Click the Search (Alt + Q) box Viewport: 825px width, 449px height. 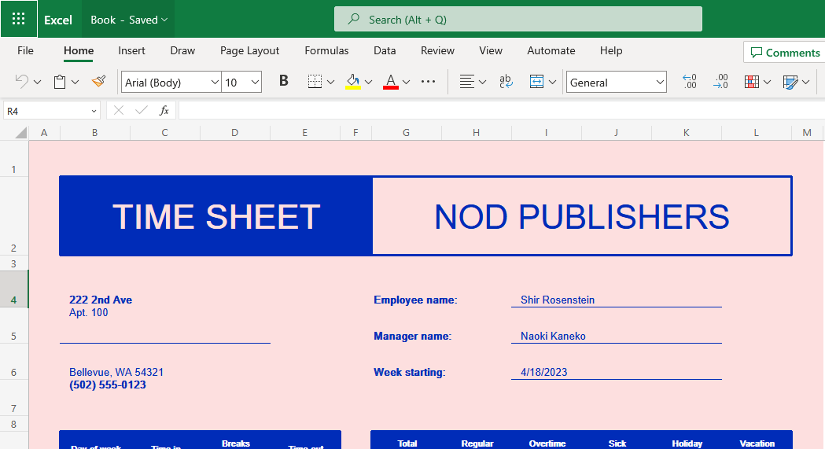click(517, 20)
